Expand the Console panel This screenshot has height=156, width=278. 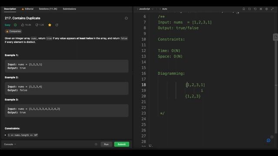pyautogui.click(x=10, y=144)
